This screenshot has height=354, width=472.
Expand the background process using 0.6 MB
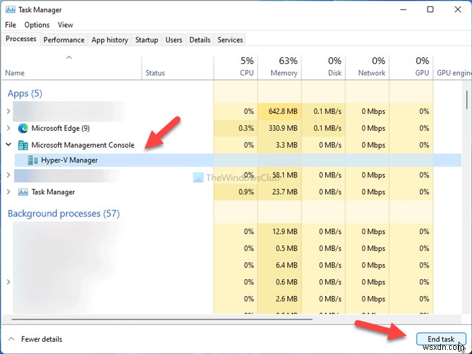coord(8,282)
